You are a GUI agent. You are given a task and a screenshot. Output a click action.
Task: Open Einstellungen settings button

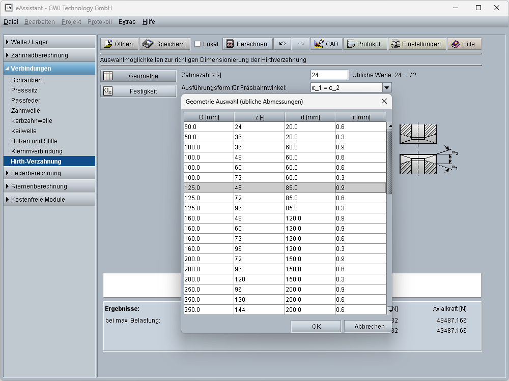tap(417, 44)
